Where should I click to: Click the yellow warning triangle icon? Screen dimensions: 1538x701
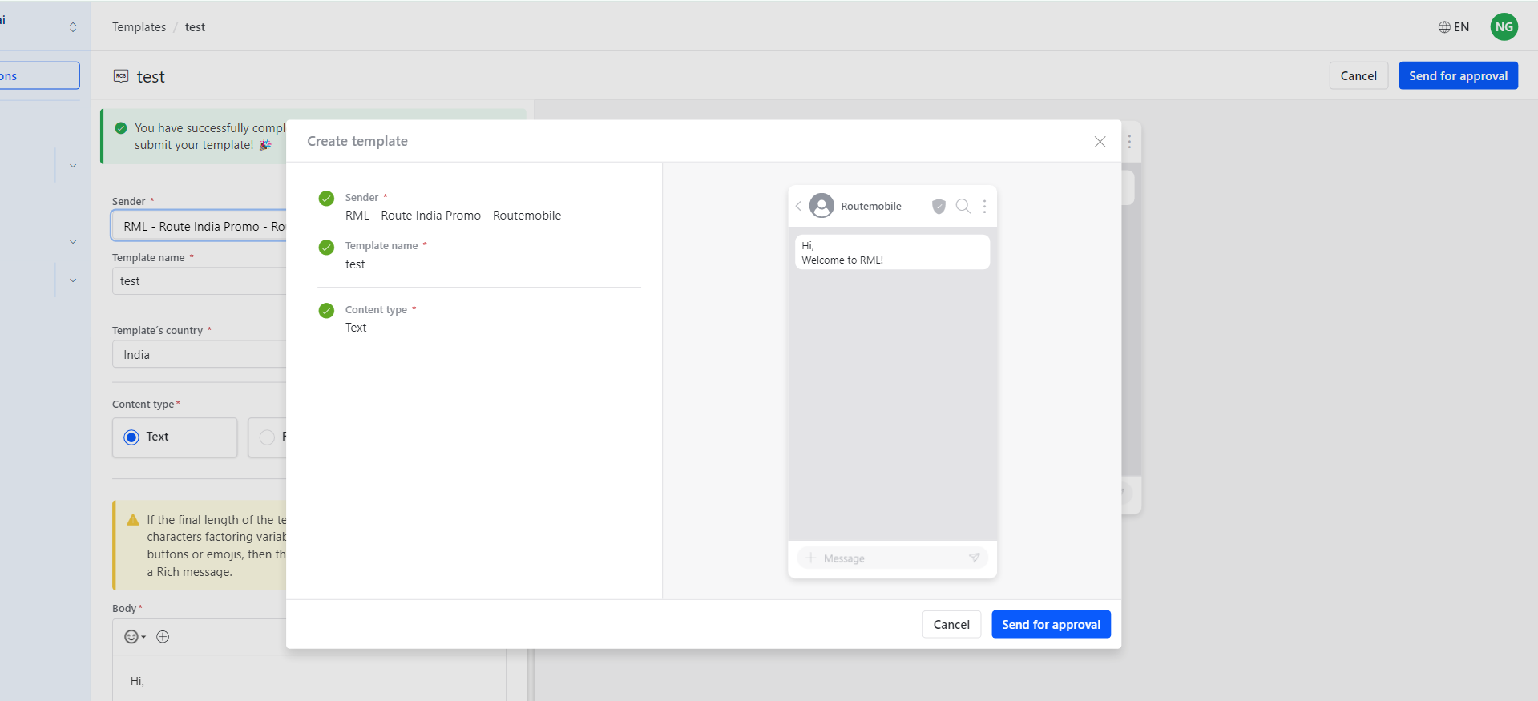pyautogui.click(x=133, y=520)
